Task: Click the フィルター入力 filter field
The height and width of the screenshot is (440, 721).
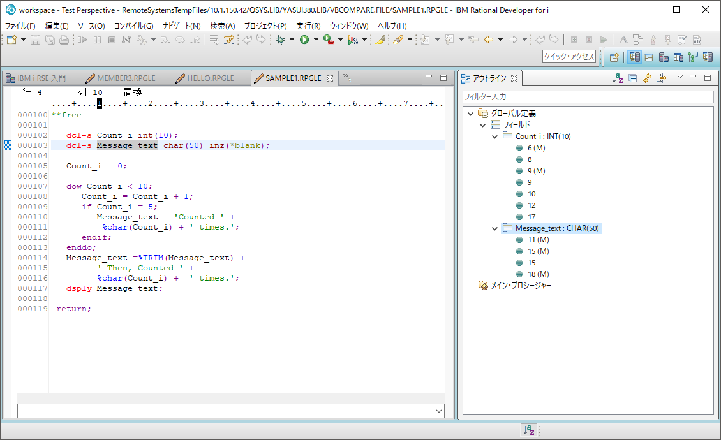Action: 588,97
